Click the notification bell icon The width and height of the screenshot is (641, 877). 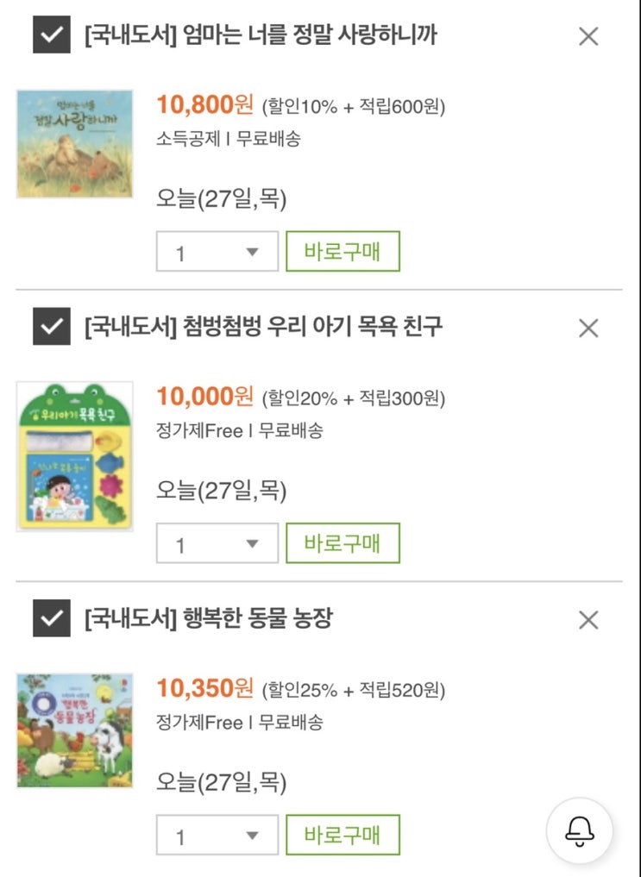[x=579, y=831]
